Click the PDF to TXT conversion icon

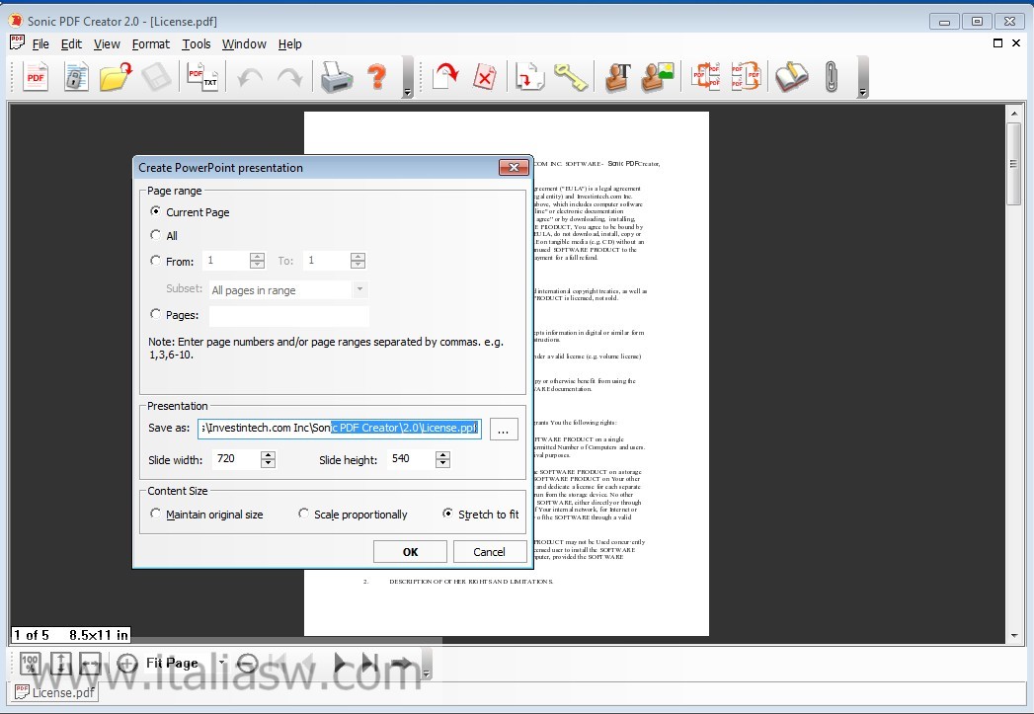coord(202,77)
